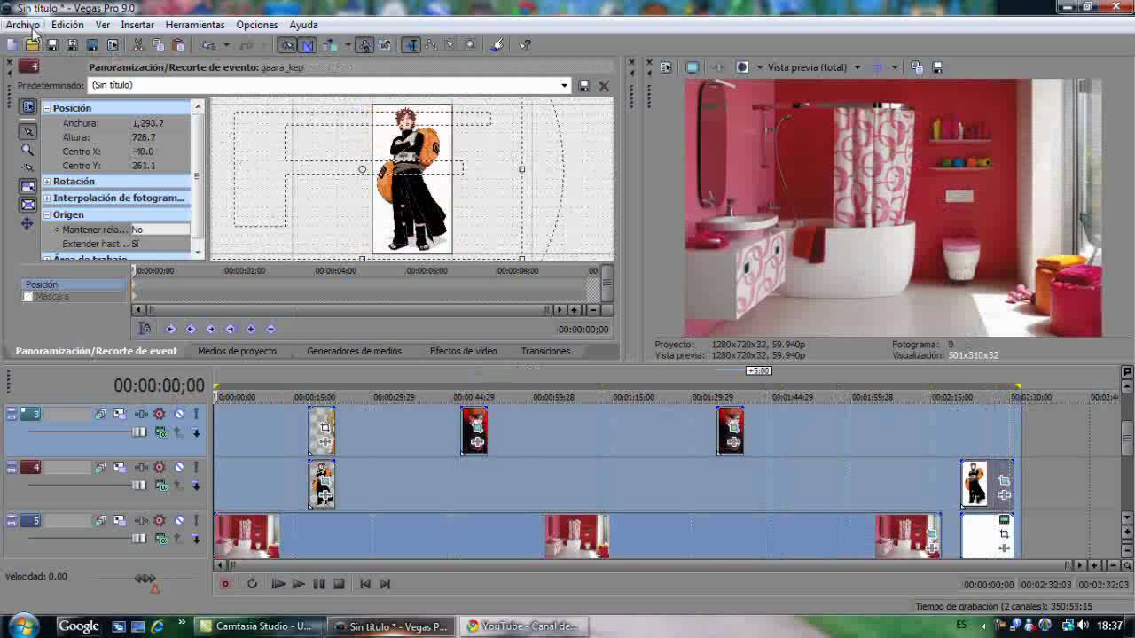
Task: Toggle Mute on track 4
Action: coord(179,467)
